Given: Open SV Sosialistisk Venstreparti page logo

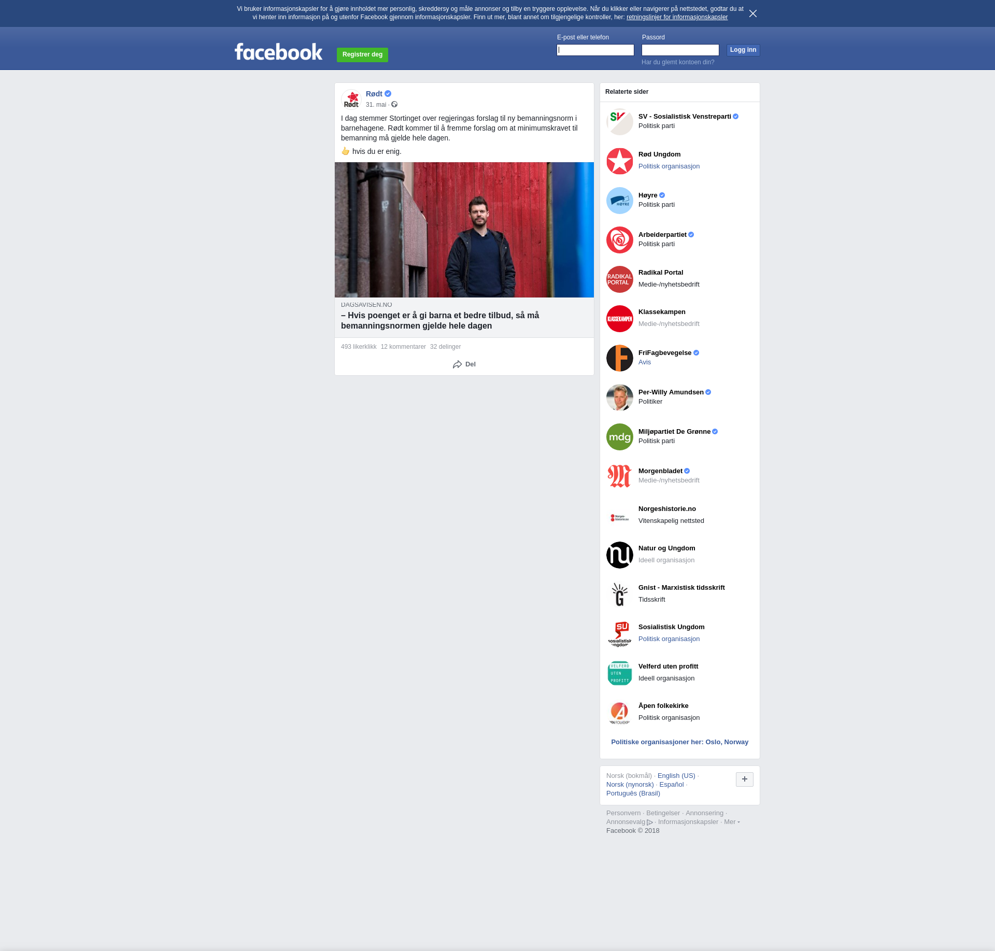Looking at the screenshot, I should tap(619, 122).
